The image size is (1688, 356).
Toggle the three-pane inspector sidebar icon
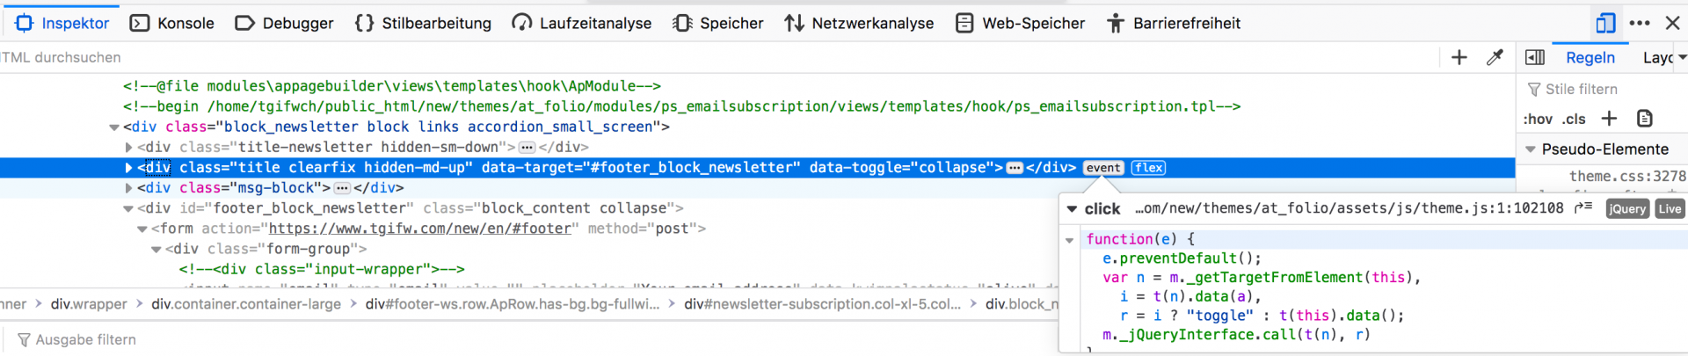click(1535, 57)
